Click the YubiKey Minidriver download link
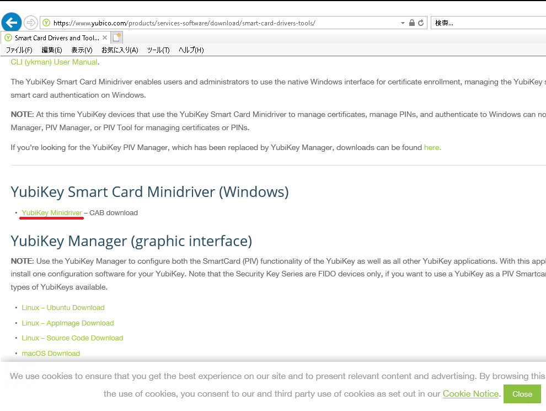 52,213
